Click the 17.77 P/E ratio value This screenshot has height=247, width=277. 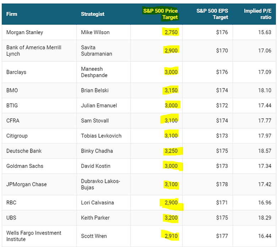click(265, 121)
